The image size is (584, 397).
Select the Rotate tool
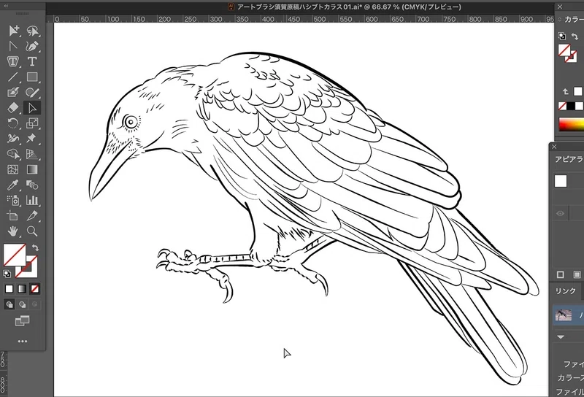(13, 123)
